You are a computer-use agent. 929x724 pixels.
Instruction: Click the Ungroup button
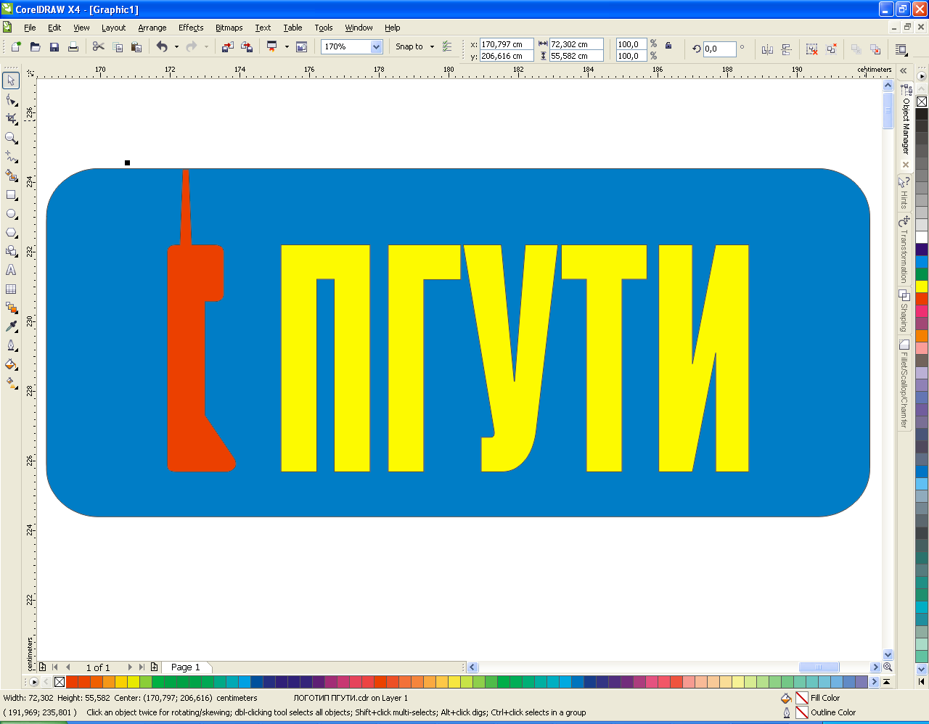pos(812,49)
